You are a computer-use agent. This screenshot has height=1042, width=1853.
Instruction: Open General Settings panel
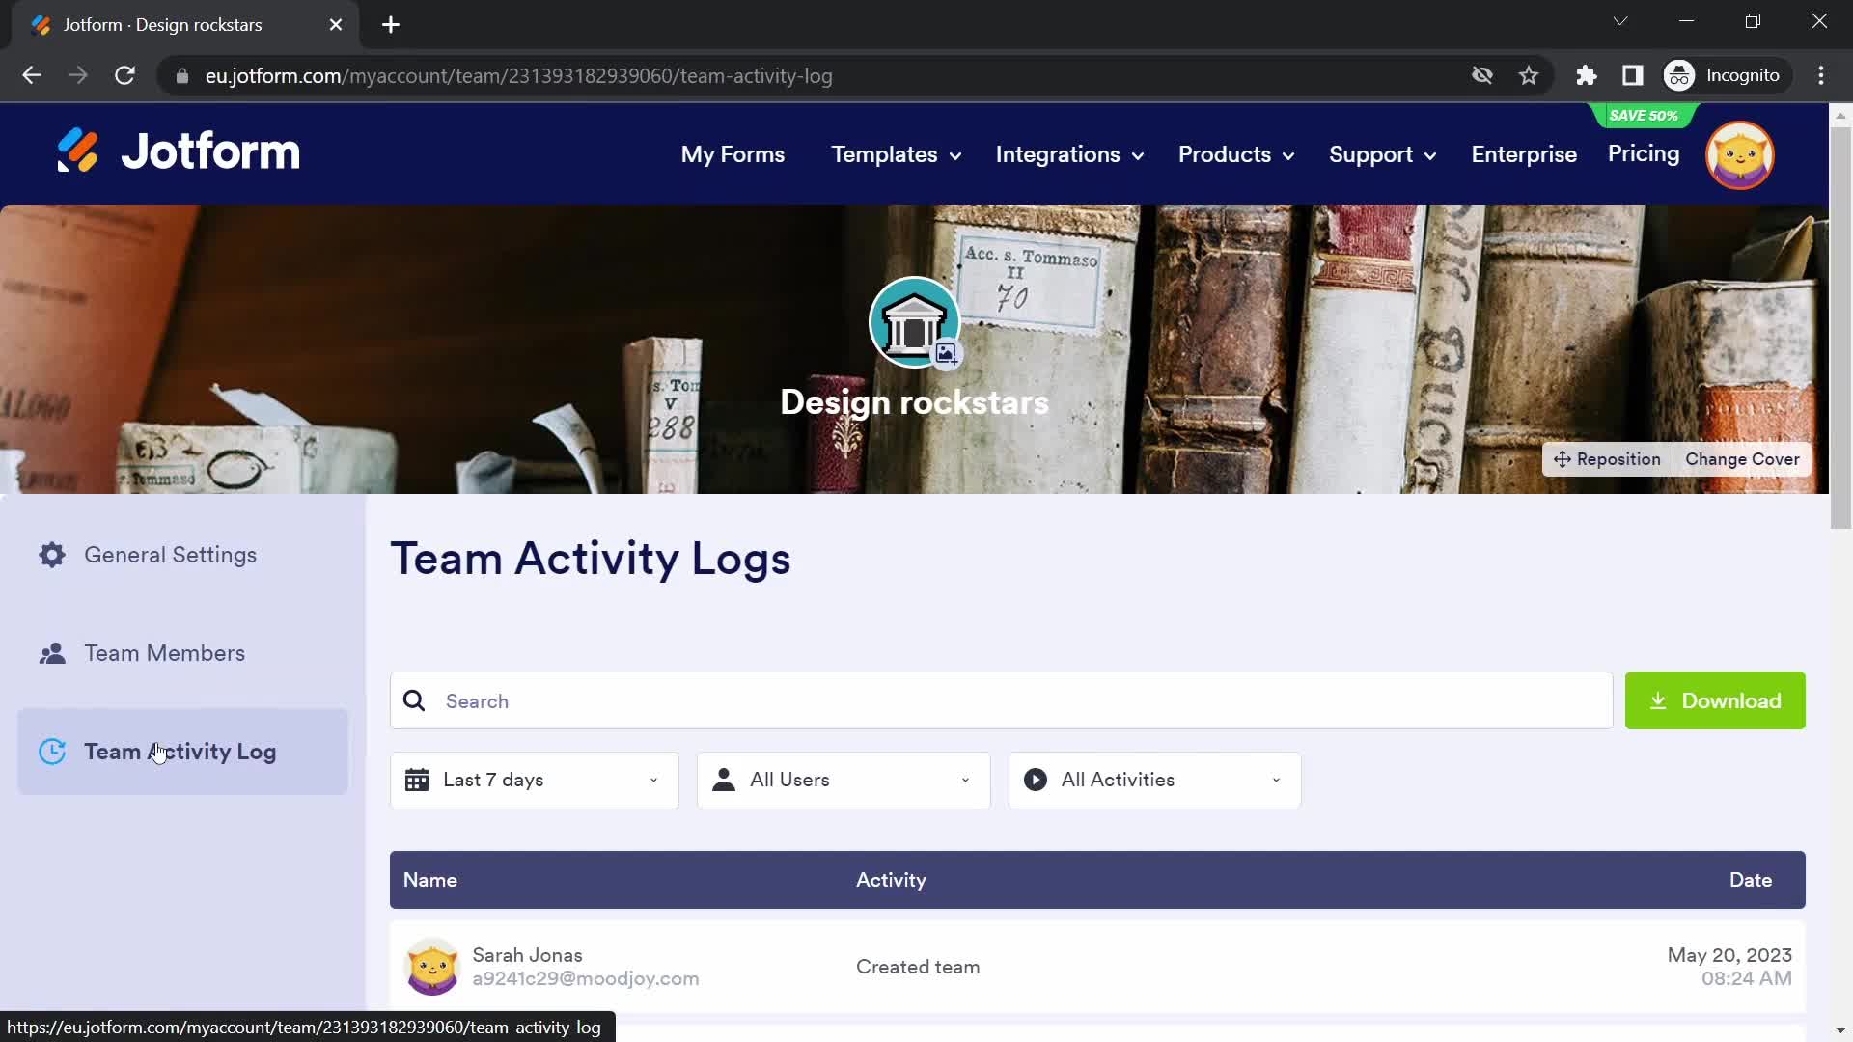pyautogui.click(x=171, y=555)
